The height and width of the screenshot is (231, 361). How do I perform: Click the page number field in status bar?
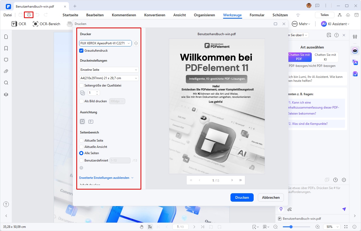coord(180,227)
